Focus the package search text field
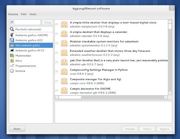The image size is (180, 139). click(25, 22)
